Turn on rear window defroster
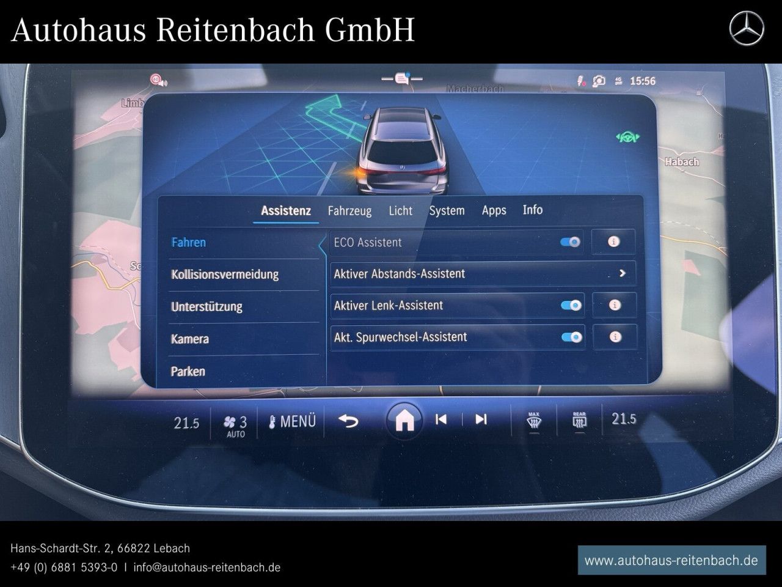 coord(579,421)
